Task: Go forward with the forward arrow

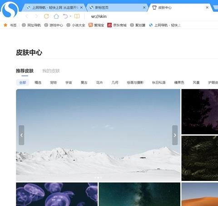Action: point(36,16)
